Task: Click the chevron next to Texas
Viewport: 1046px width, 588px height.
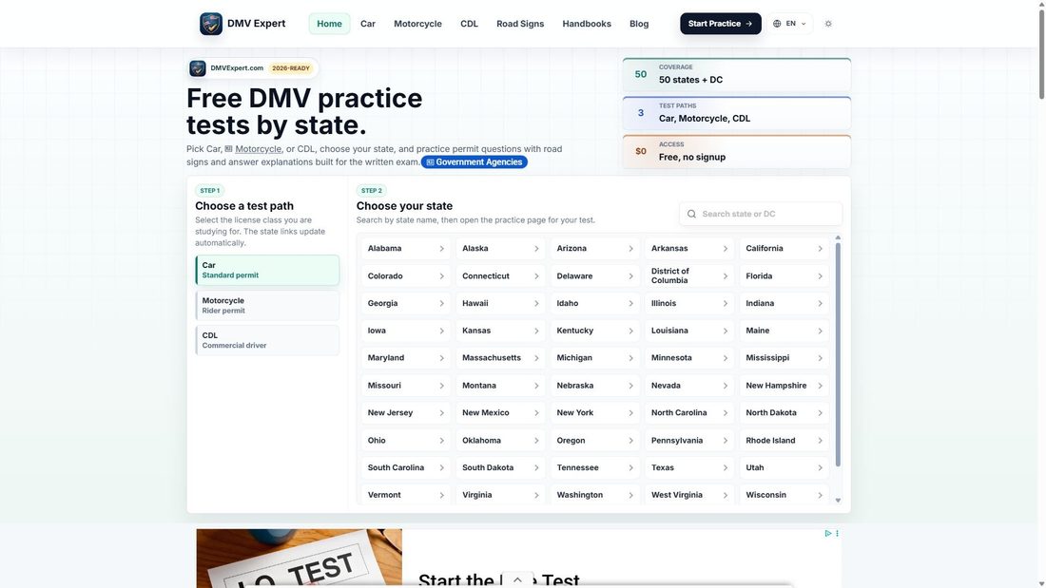Action: tap(726, 468)
